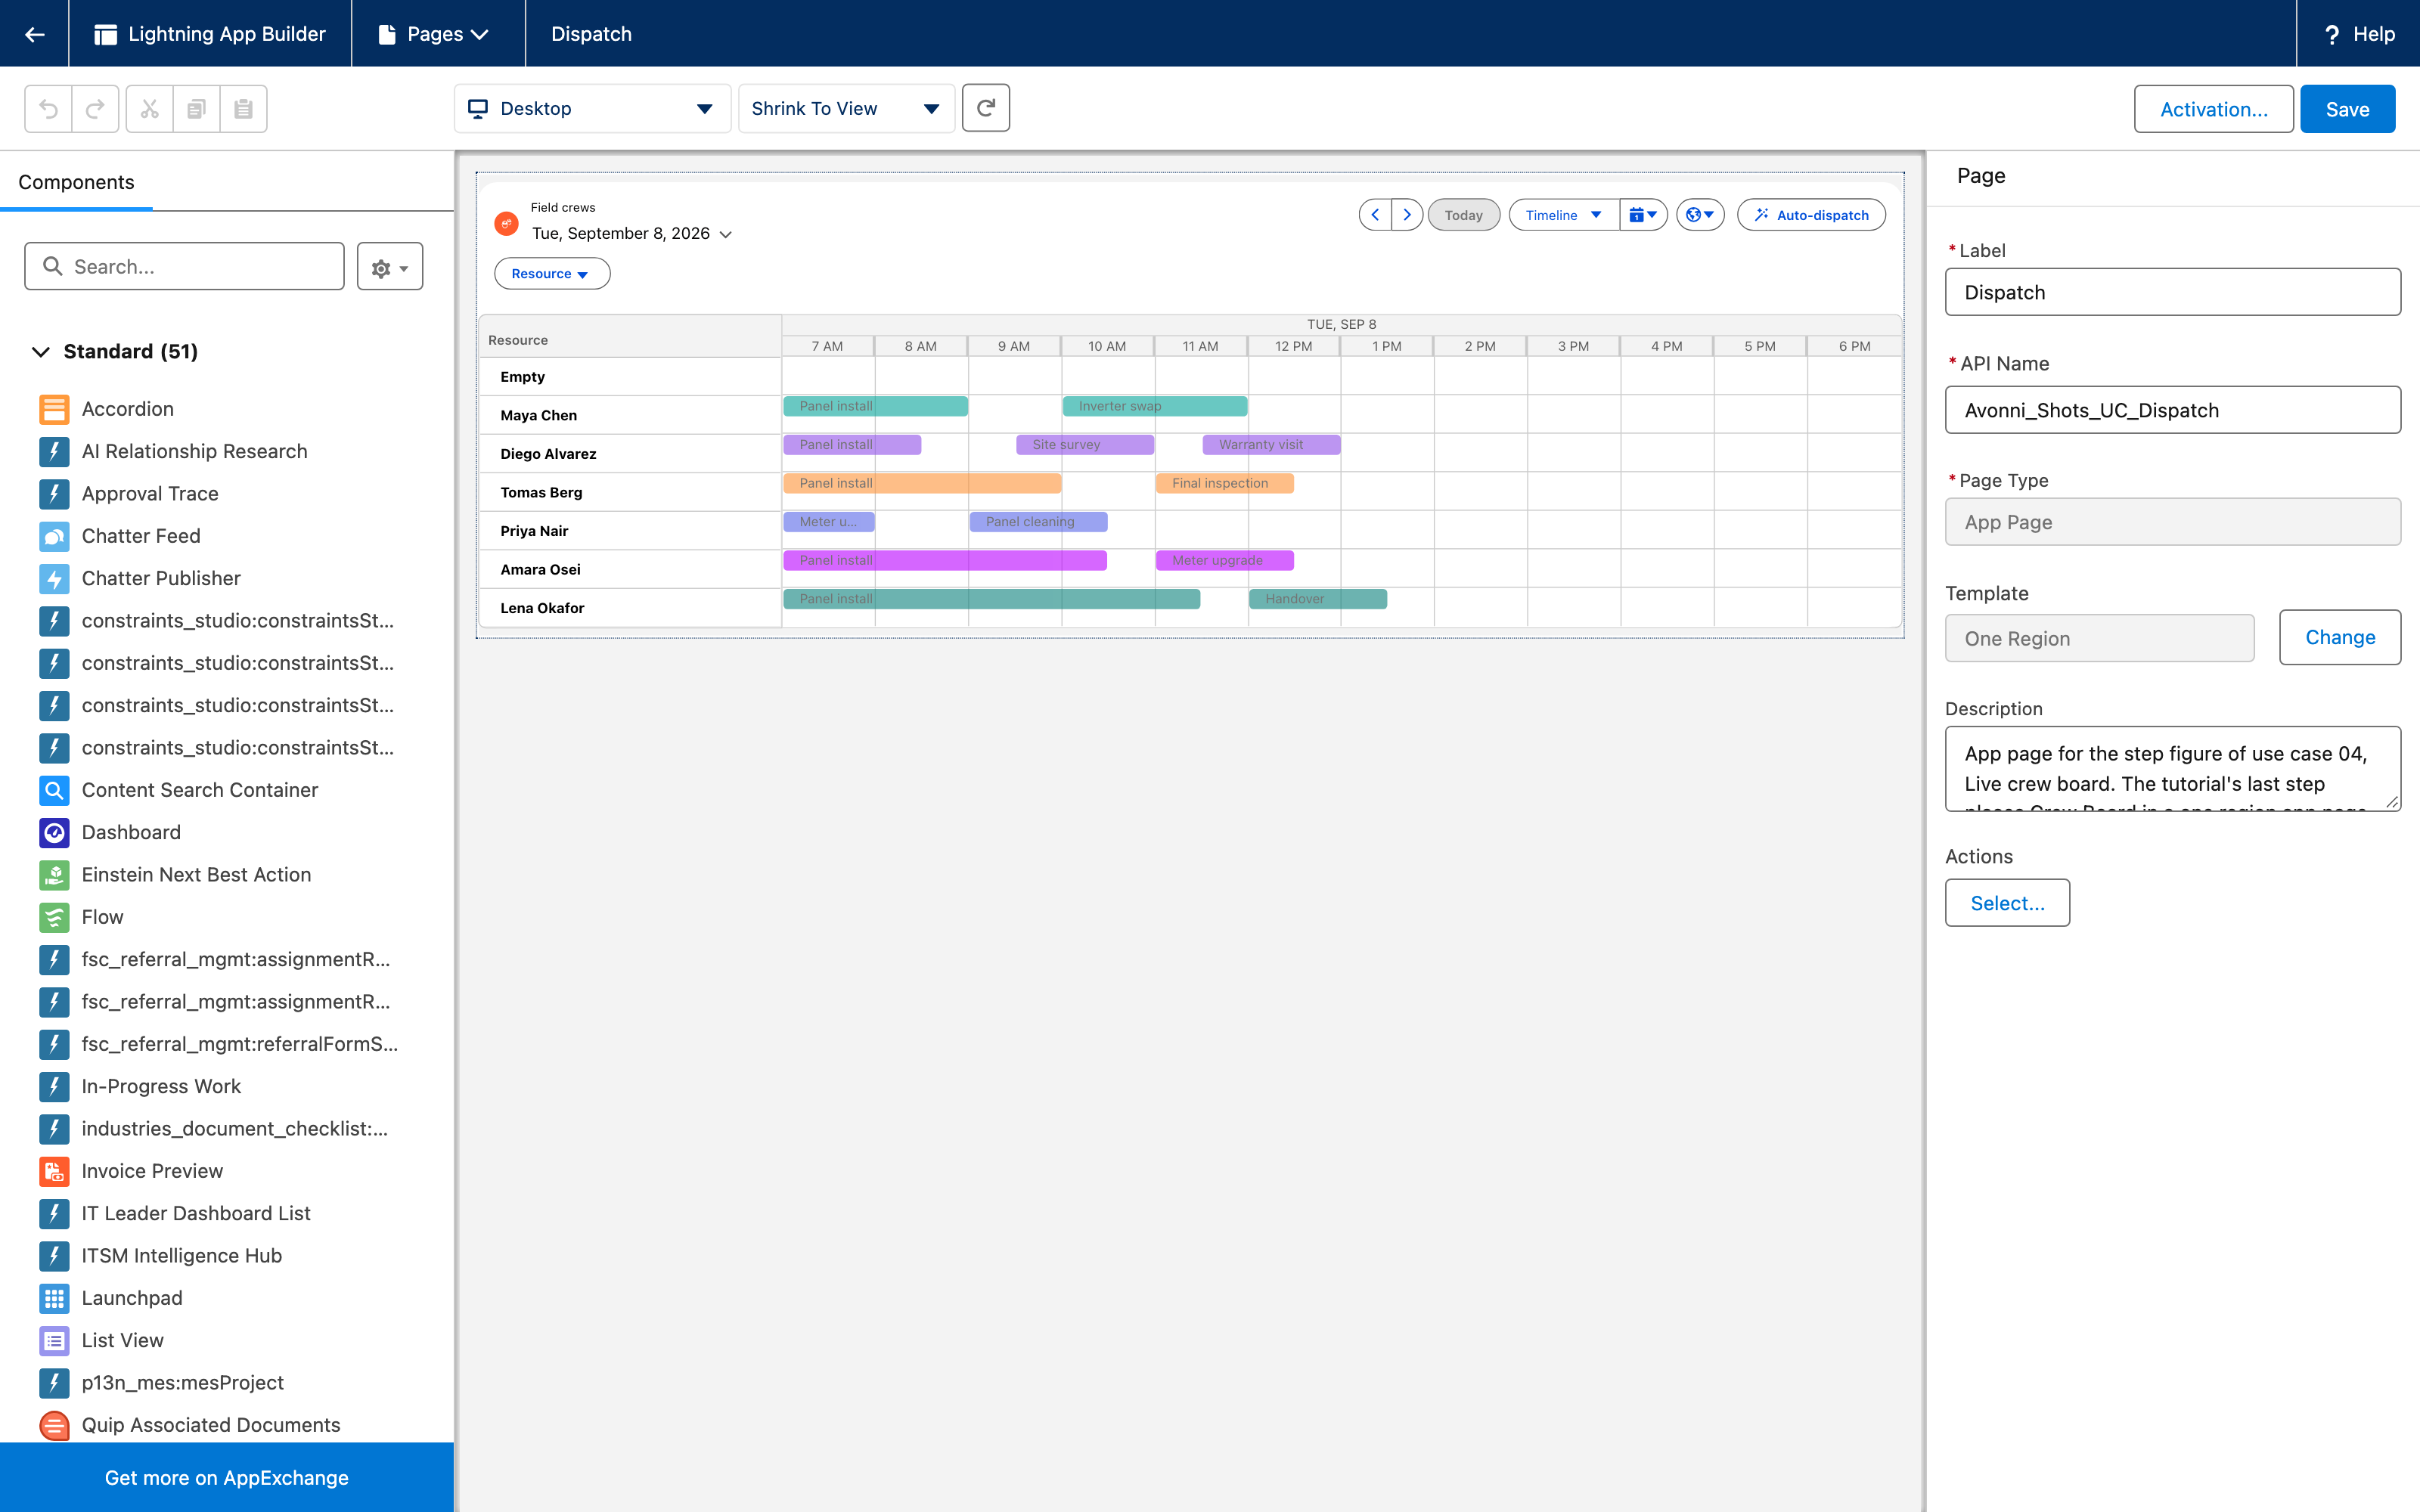
Task: Click the Label input field
Action: click(2172, 292)
